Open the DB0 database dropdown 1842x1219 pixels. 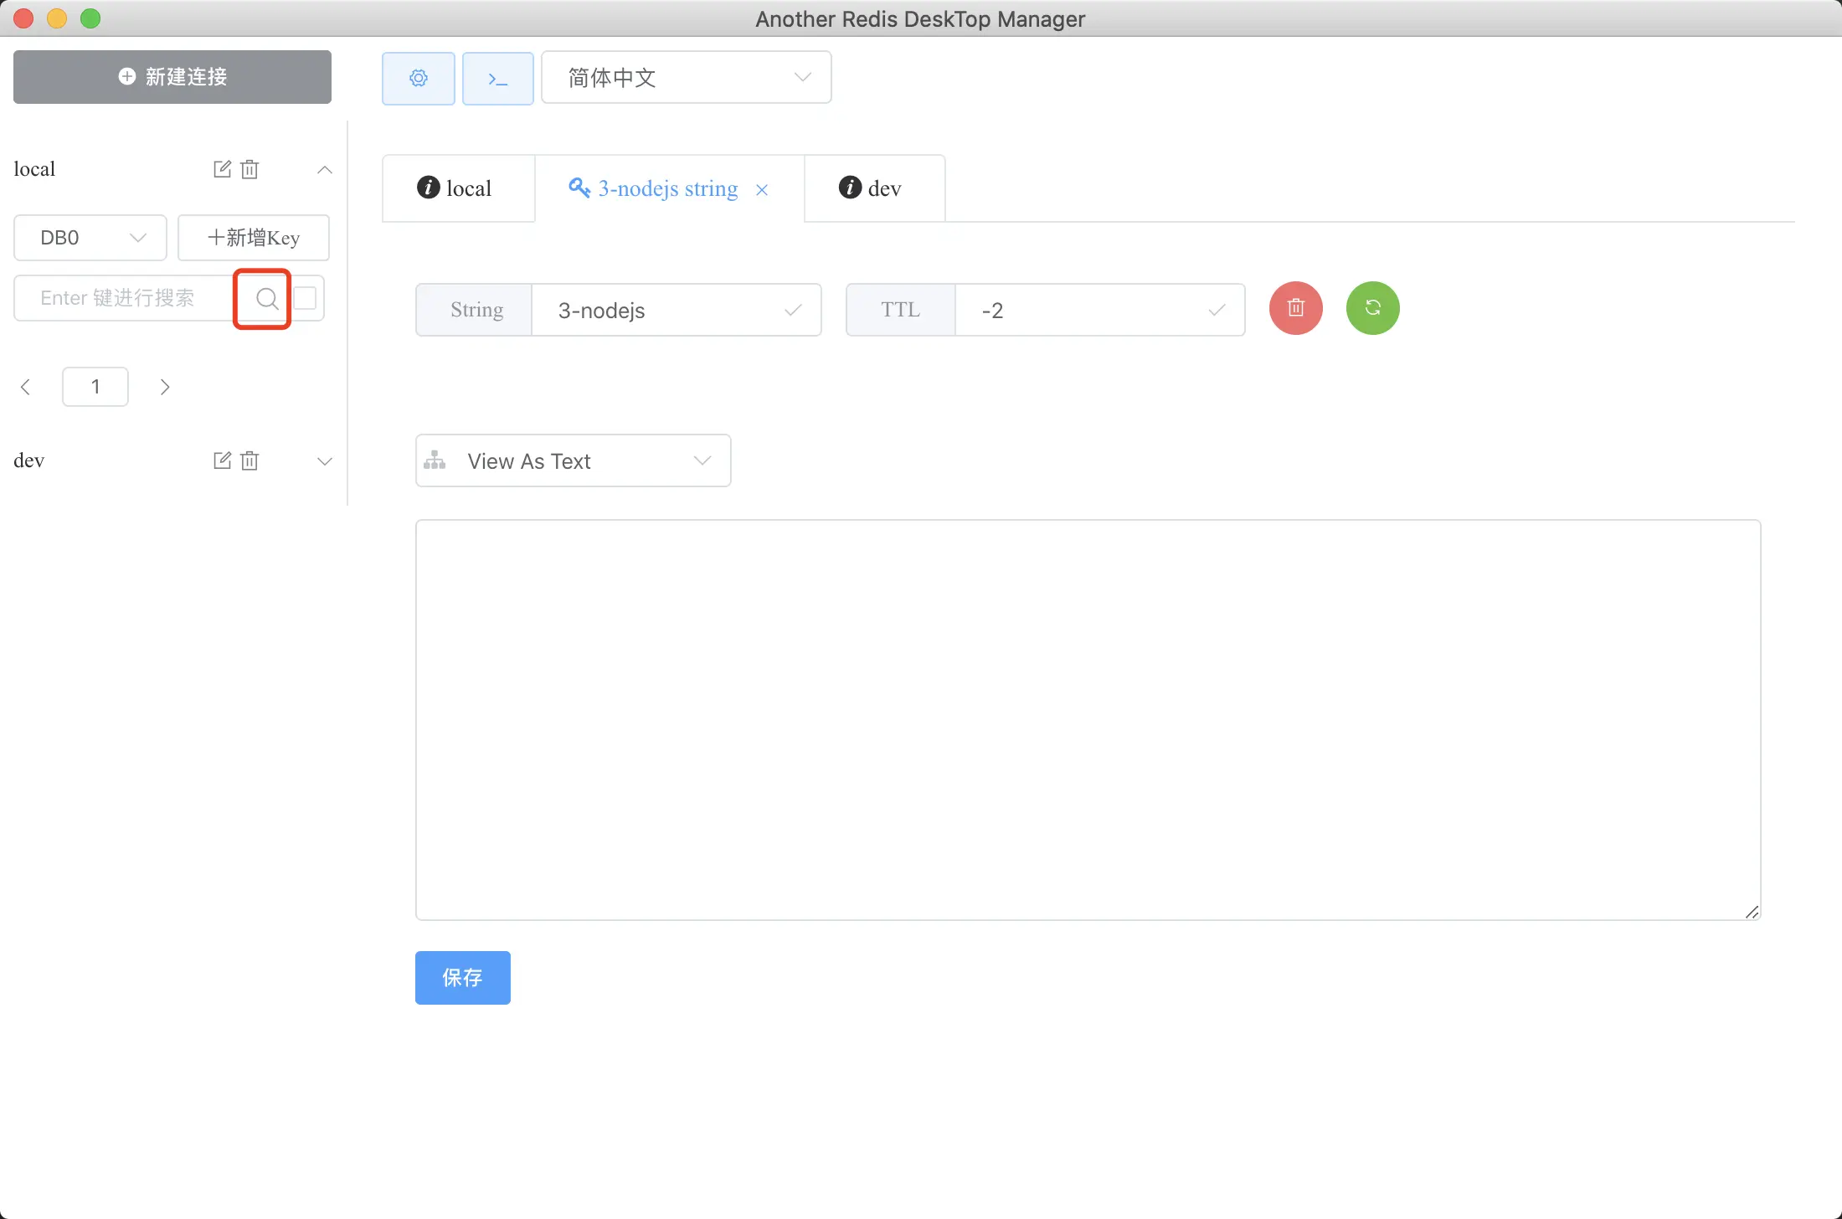coord(90,238)
